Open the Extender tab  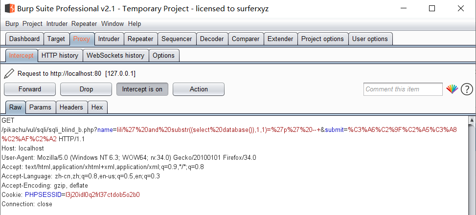click(280, 39)
